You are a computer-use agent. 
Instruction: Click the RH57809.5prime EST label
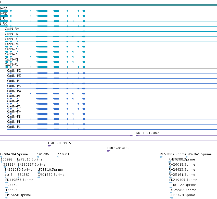click(173, 154)
